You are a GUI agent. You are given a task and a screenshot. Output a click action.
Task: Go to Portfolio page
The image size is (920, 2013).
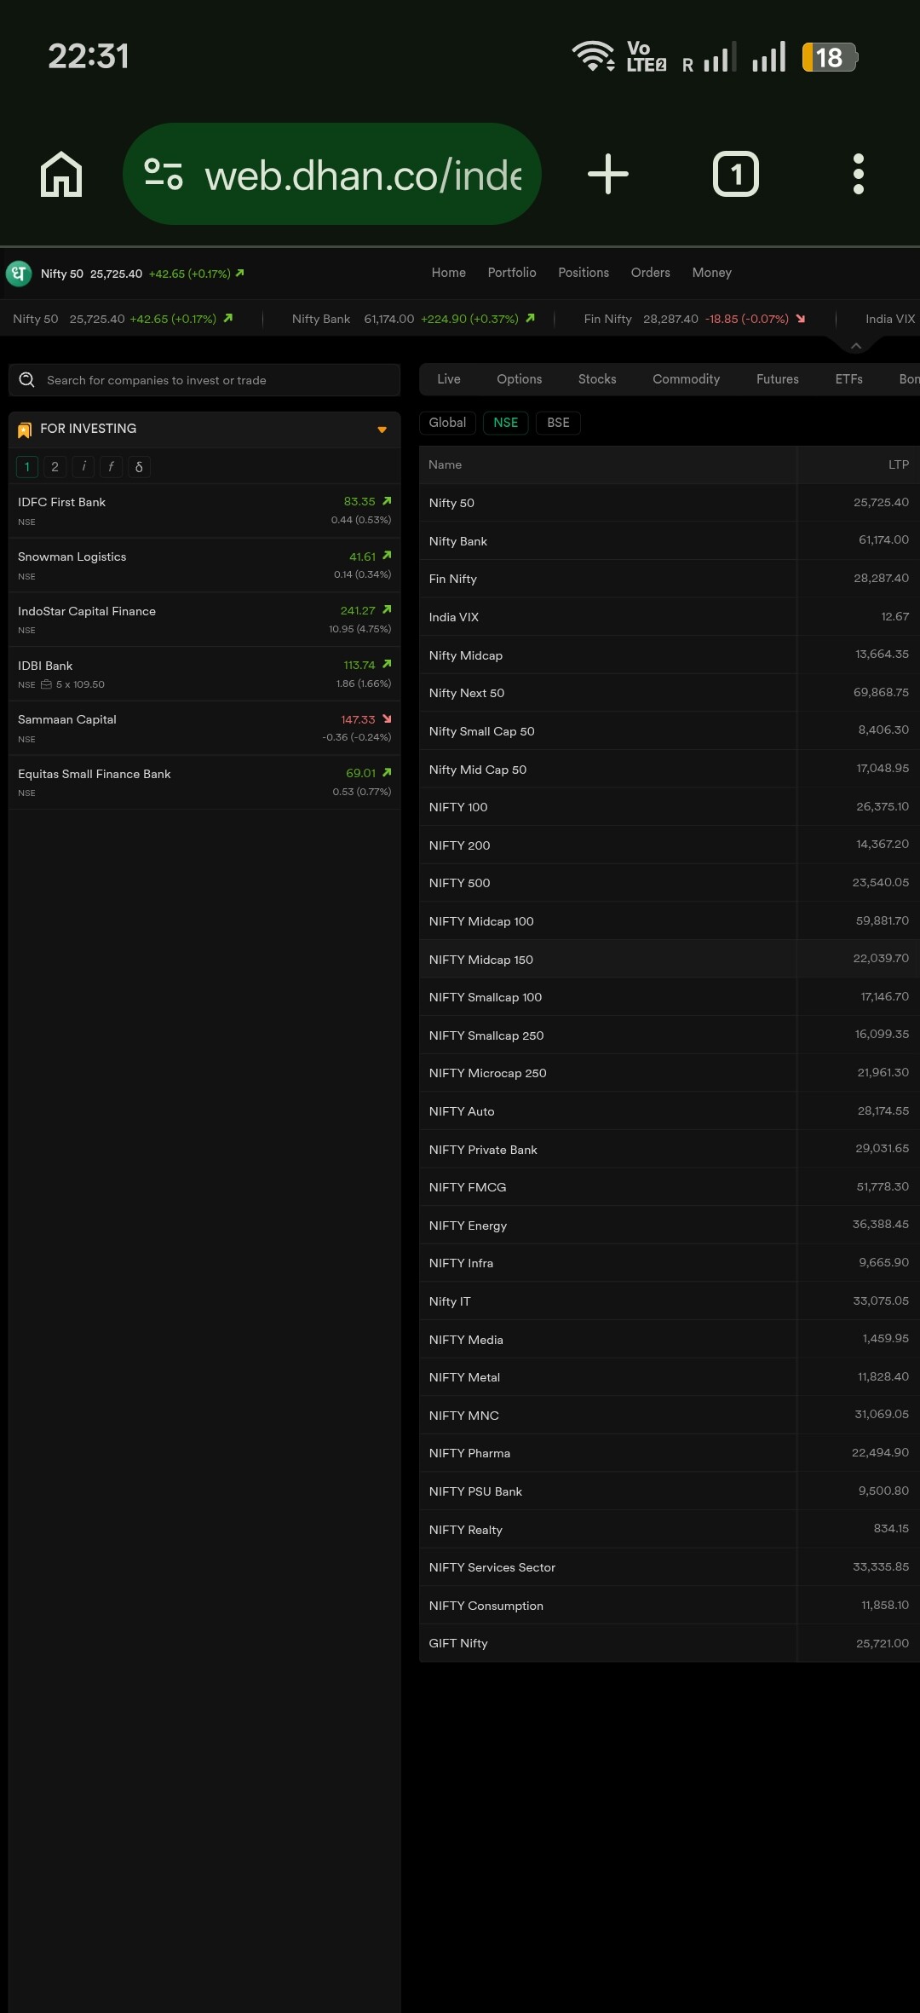coord(511,273)
